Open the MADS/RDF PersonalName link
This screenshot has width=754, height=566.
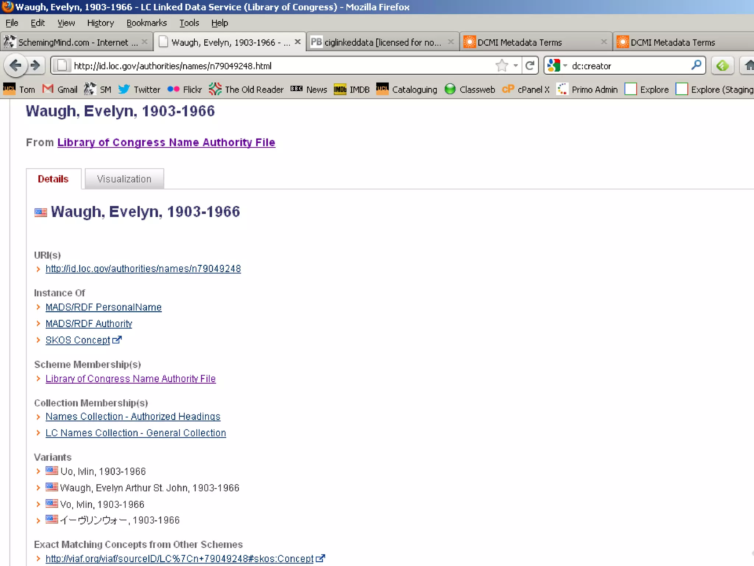click(x=103, y=307)
